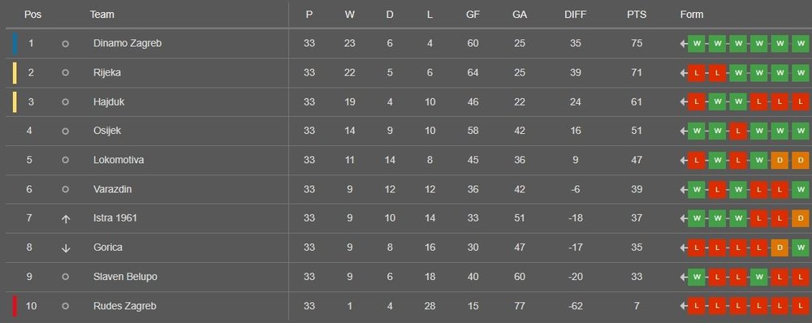Click the Form column header
The height and width of the screenshot is (323, 812).
pyautogui.click(x=691, y=15)
